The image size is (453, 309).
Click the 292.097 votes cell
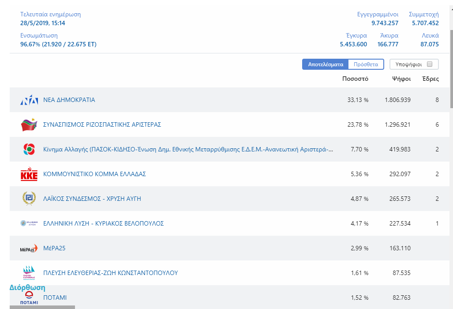[x=400, y=174]
